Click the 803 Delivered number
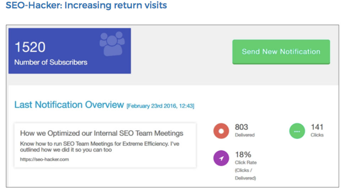 pyautogui.click(x=242, y=127)
